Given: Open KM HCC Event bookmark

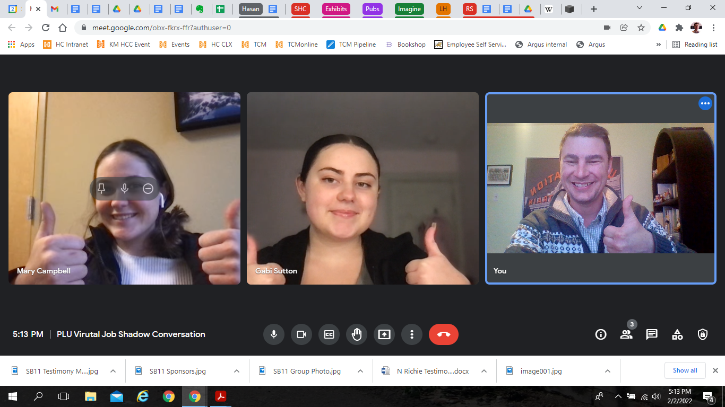Looking at the screenshot, I should [x=123, y=45].
